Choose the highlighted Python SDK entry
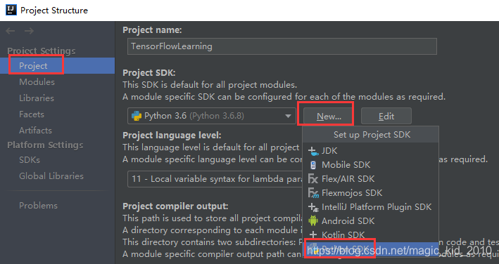 (x=370, y=249)
